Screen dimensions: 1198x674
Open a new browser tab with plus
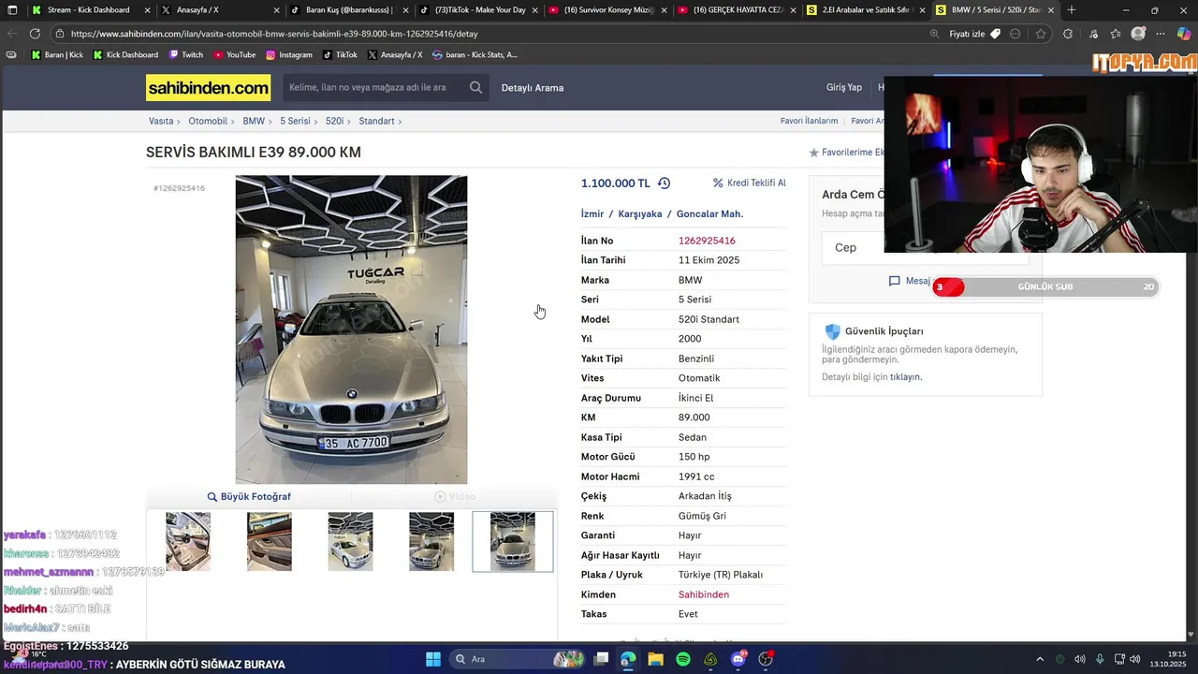(x=1072, y=10)
